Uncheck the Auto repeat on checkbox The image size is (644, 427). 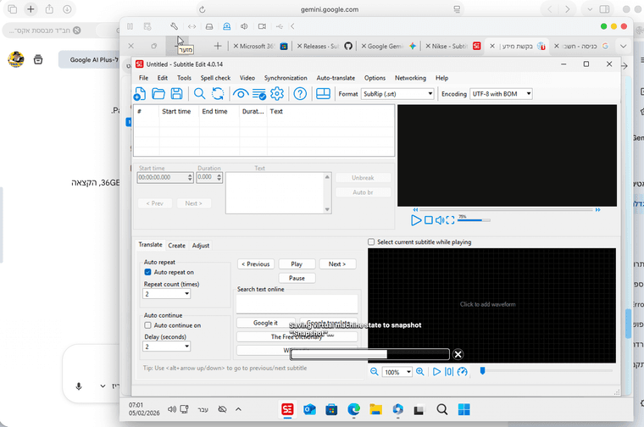[148, 273]
